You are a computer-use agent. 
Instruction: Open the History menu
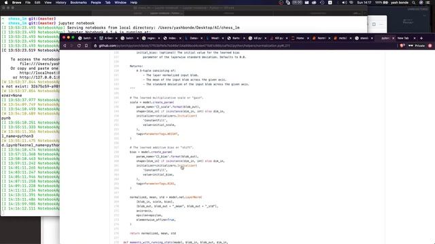60,3
